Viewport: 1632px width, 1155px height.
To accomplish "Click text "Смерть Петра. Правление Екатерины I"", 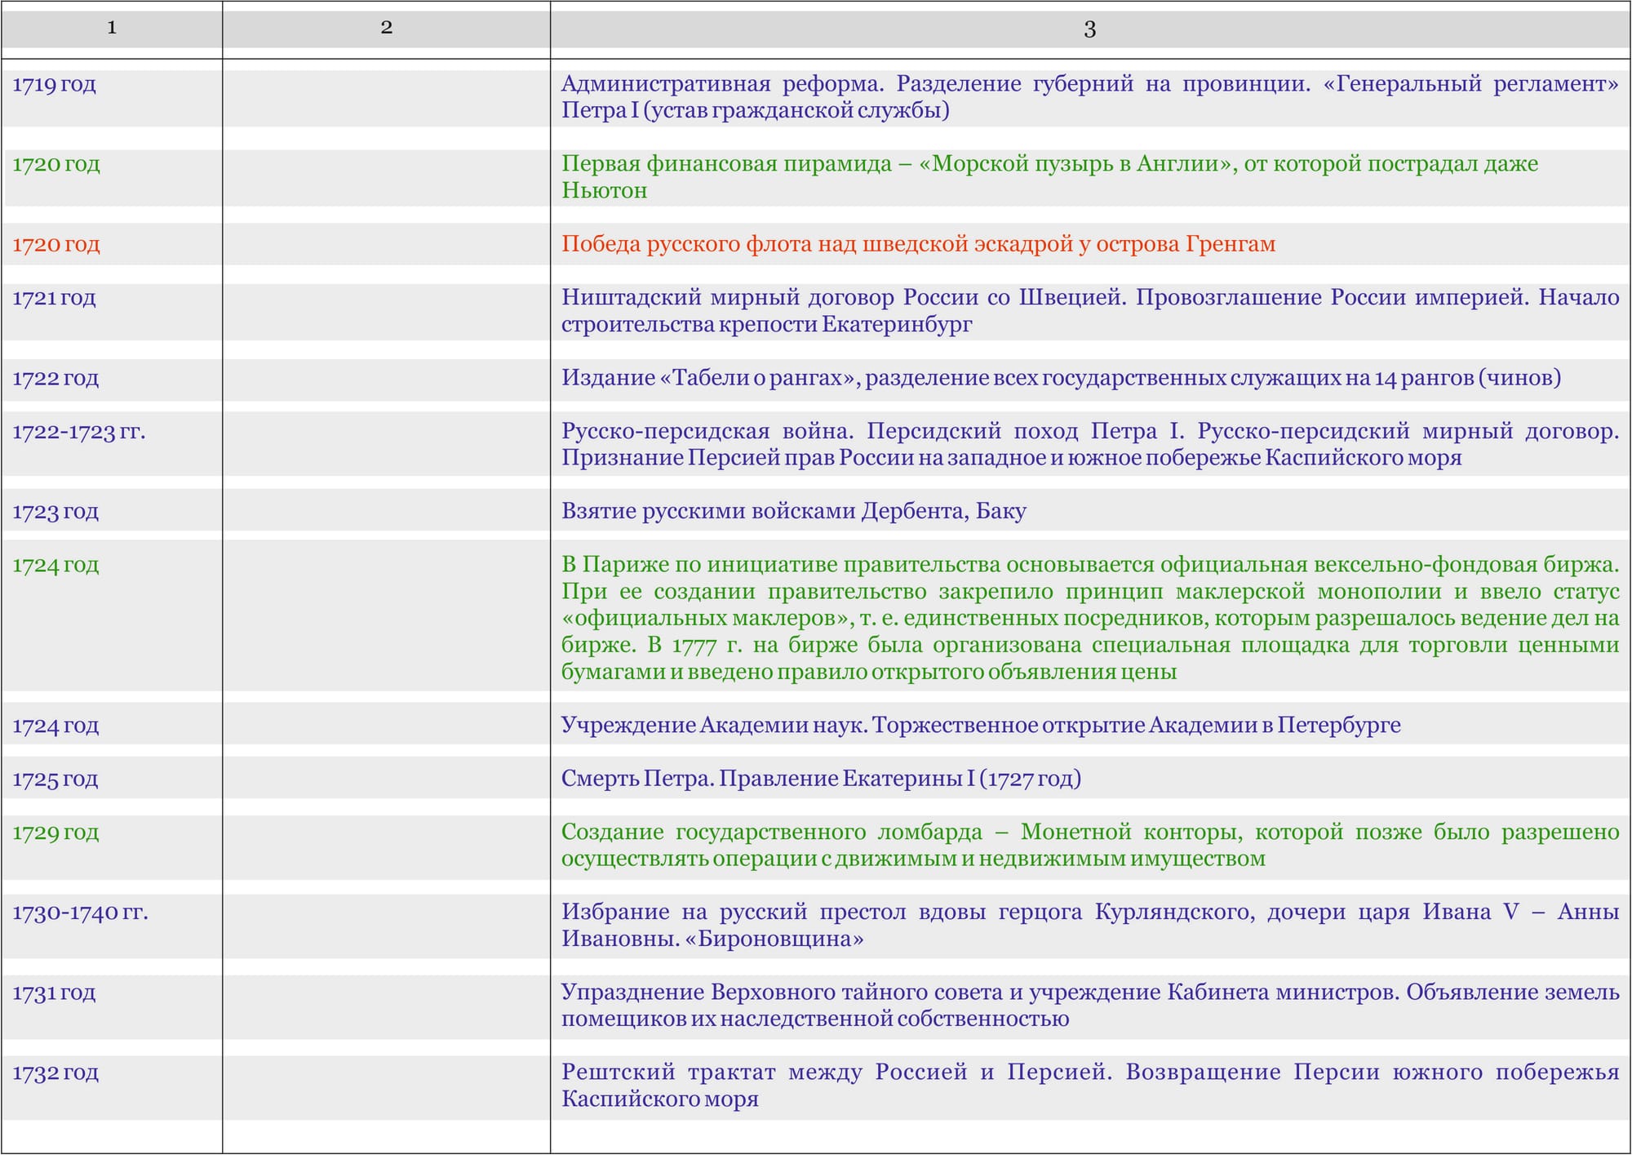I will pyautogui.click(x=768, y=779).
